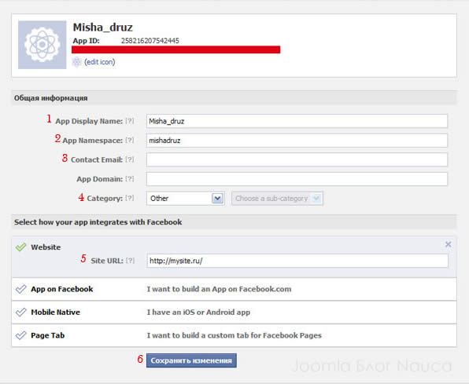Click the Сохранить изменения button

(191, 360)
